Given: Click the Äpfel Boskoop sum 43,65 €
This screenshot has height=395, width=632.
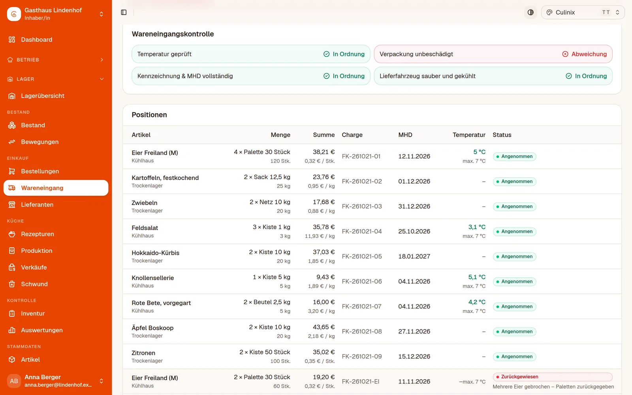Looking at the screenshot, I should (324, 327).
